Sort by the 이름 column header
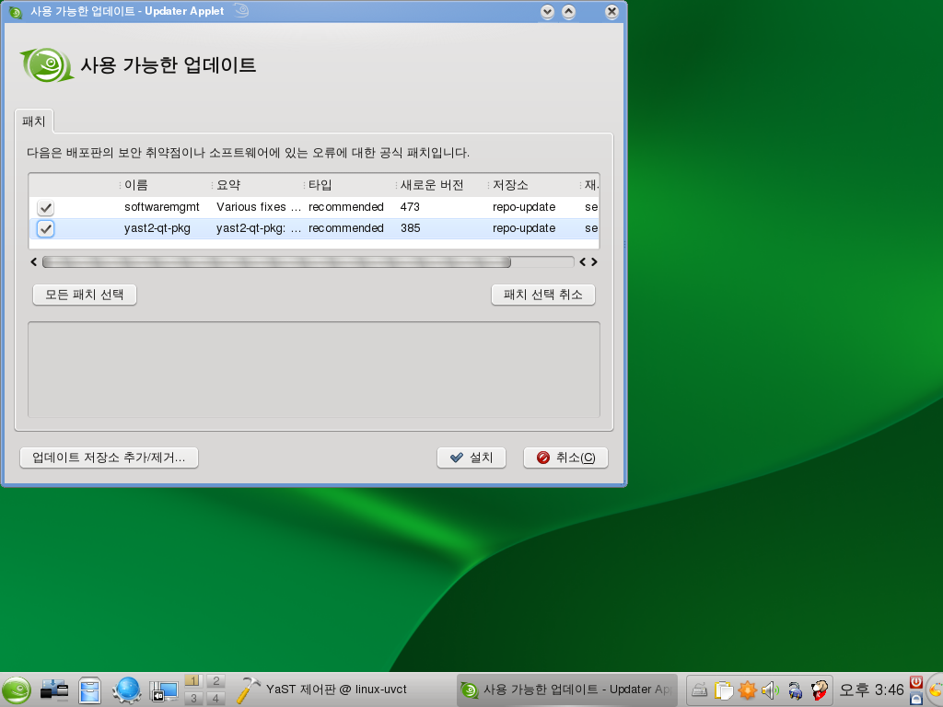The height and width of the screenshot is (707, 943). pos(165,185)
